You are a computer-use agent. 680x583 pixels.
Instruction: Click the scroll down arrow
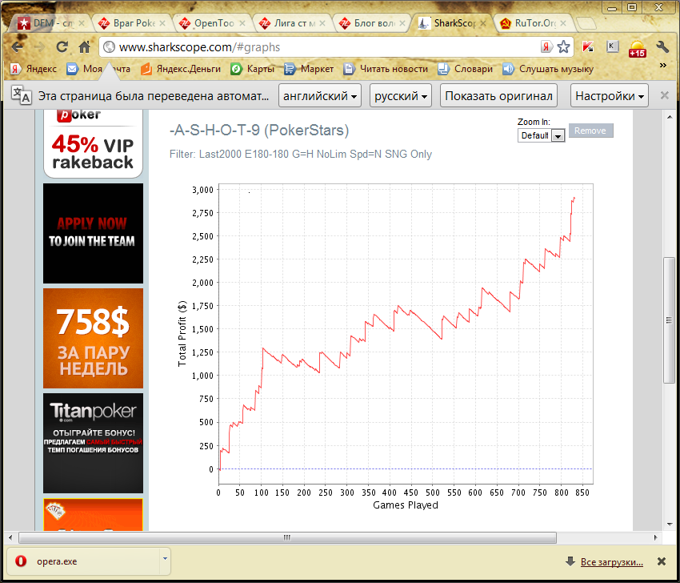tap(670, 524)
